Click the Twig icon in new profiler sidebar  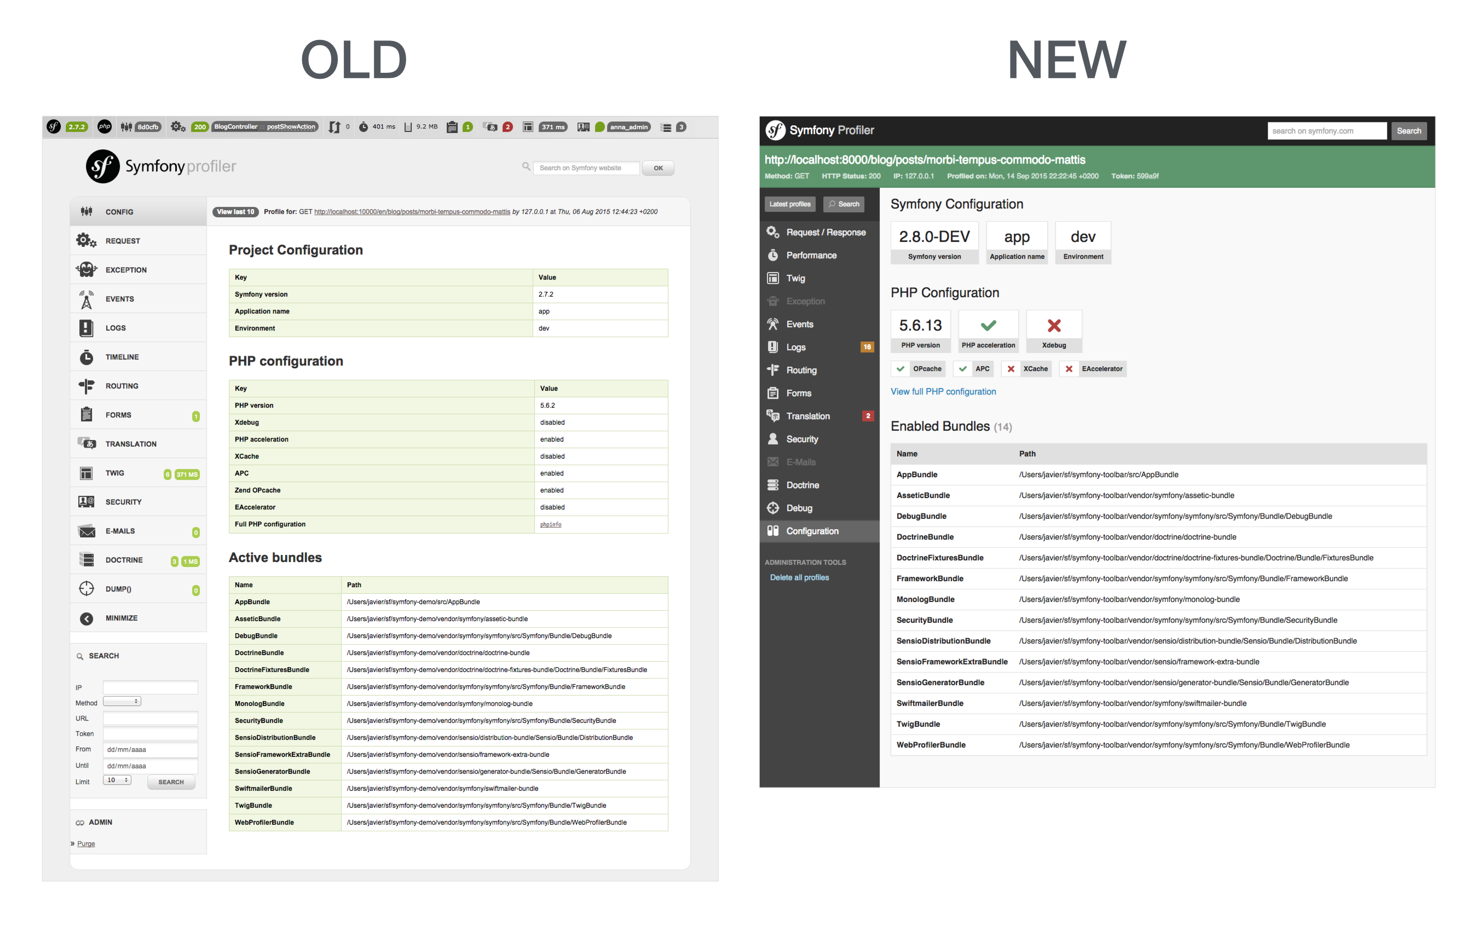coord(773,278)
